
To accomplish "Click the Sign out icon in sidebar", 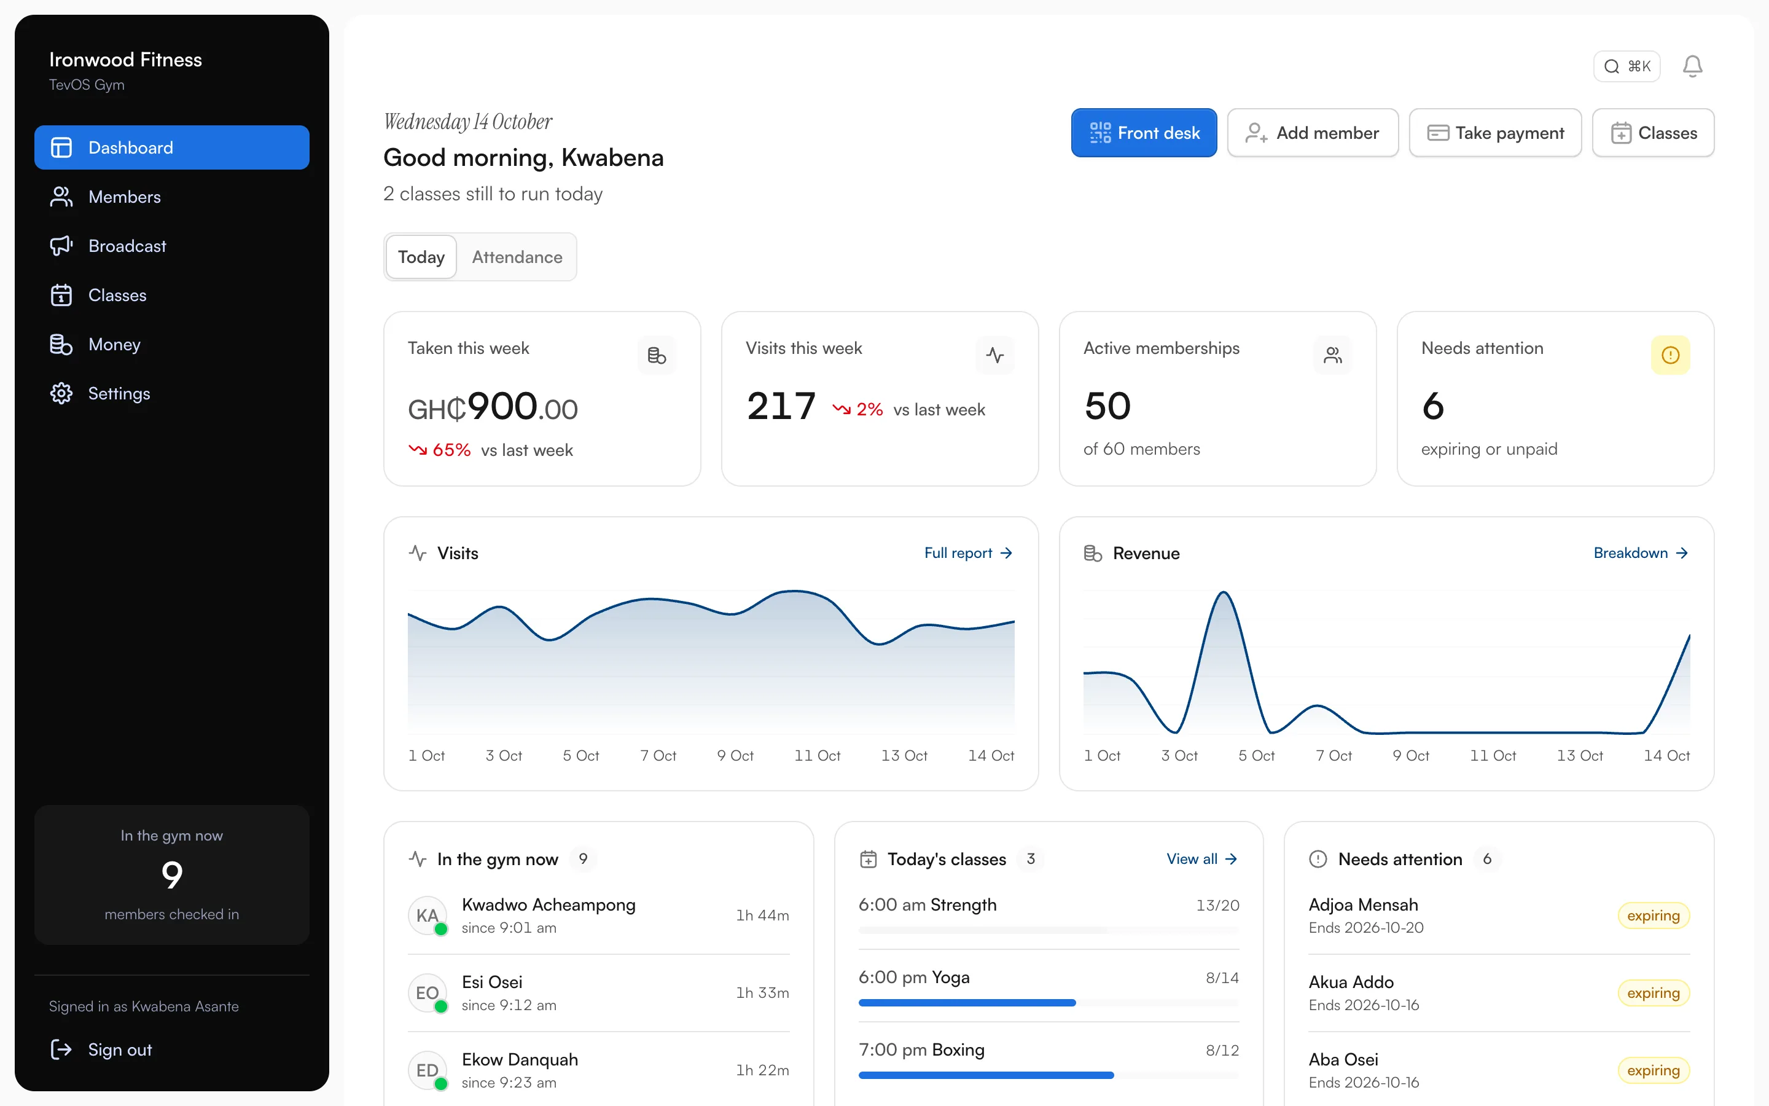I will pyautogui.click(x=61, y=1049).
